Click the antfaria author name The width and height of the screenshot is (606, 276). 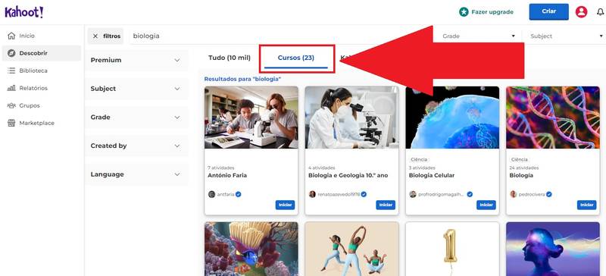pyautogui.click(x=226, y=194)
